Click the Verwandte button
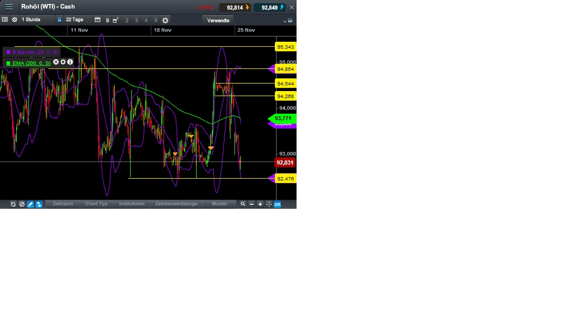581x326 pixels. coord(217,20)
